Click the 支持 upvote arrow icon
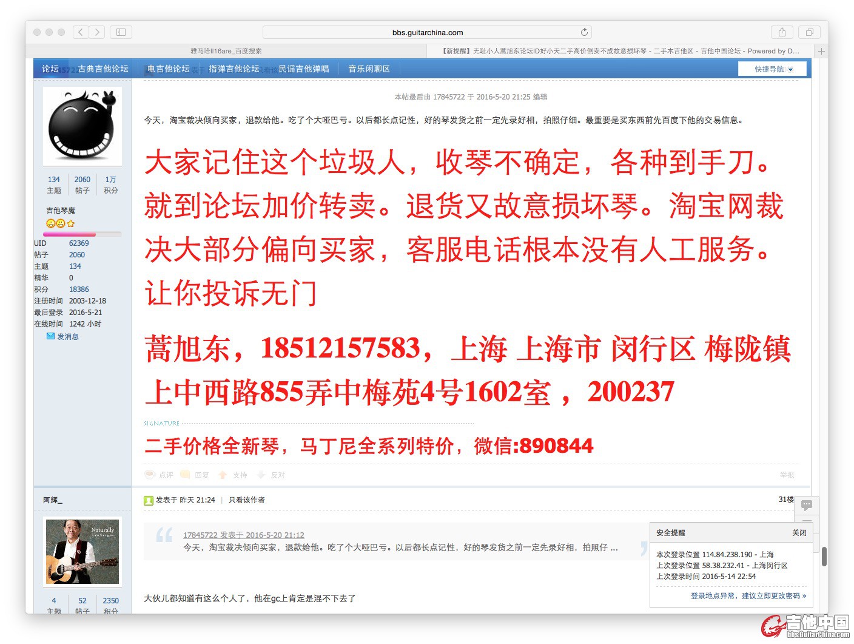The image size is (854, 644). pyautogui.click(x=223, y=475)
